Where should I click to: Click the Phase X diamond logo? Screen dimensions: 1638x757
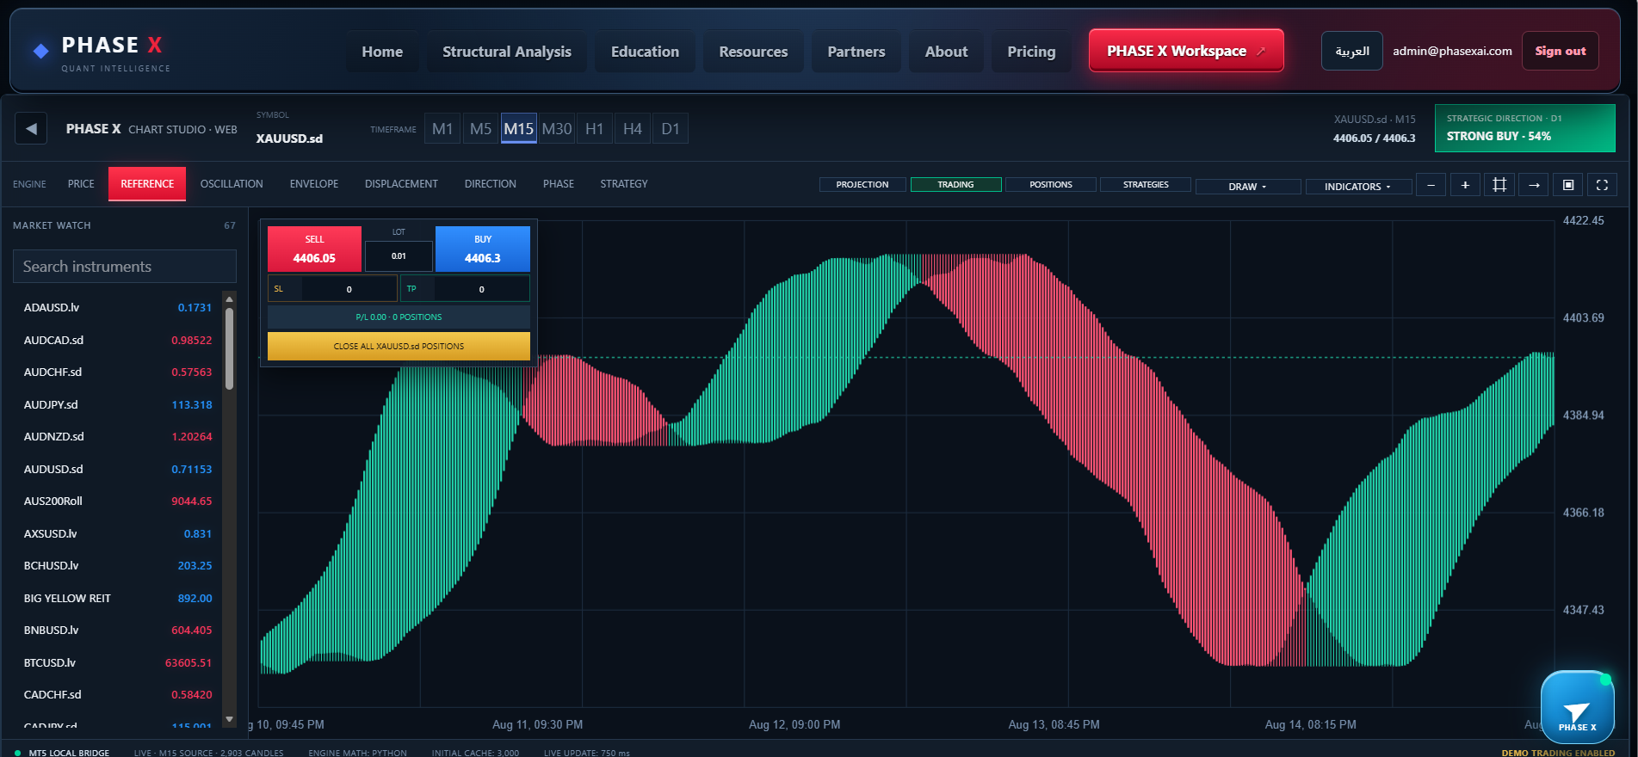(x=40, y=51)
